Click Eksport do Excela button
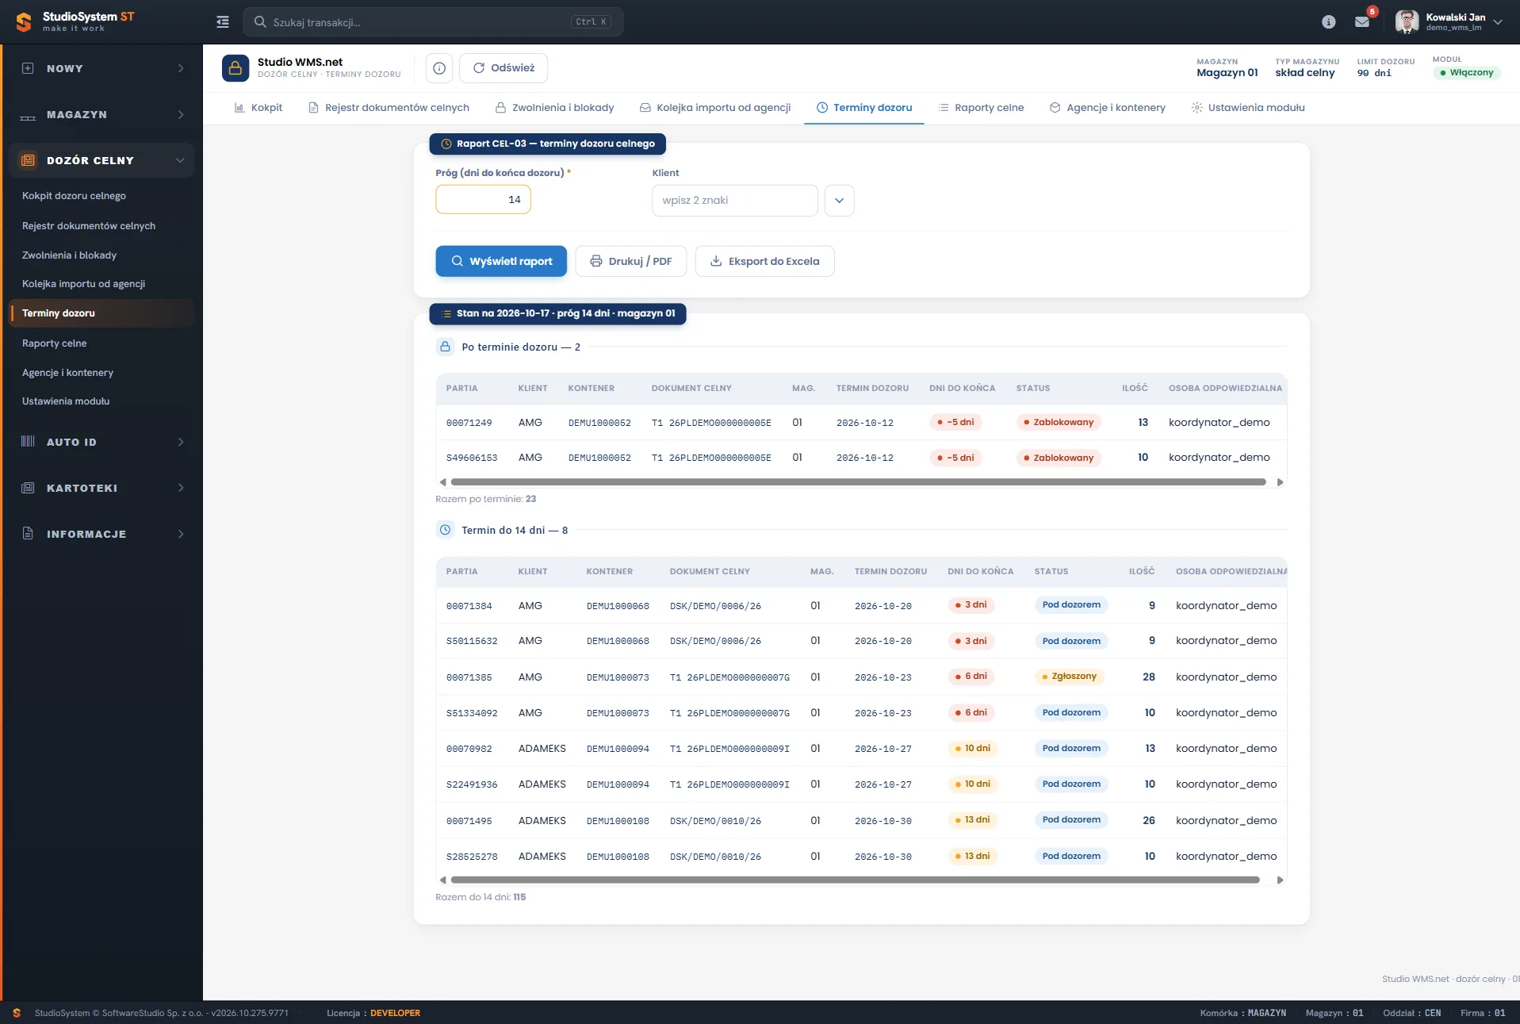 (x=764, y=262)
